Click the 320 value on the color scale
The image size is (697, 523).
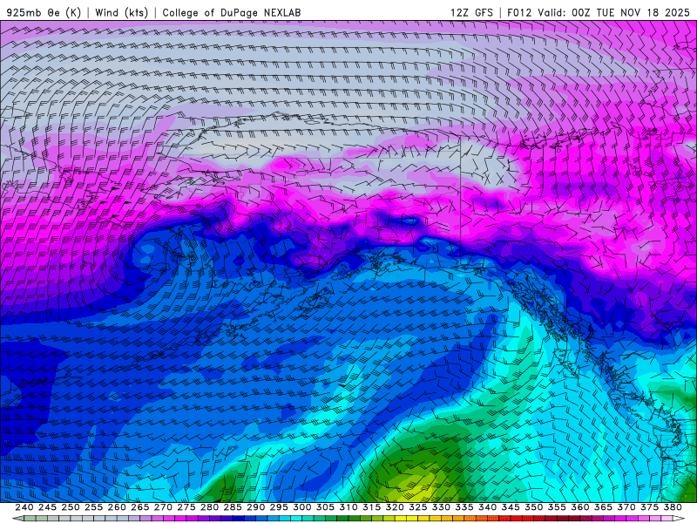(x=395, y=507)
